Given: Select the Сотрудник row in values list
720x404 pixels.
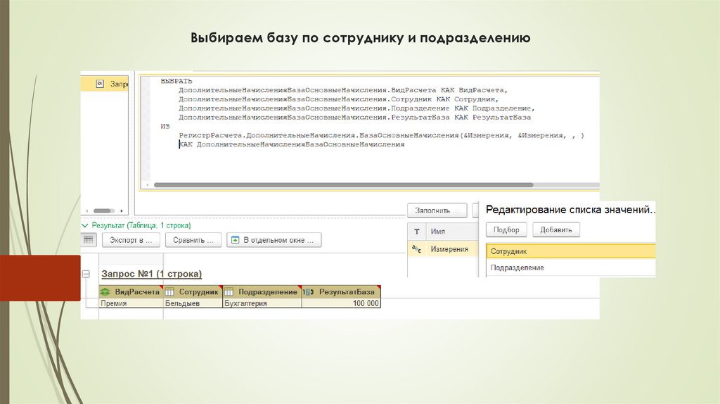Looking at the screenshot, I should tap(571, 251).
